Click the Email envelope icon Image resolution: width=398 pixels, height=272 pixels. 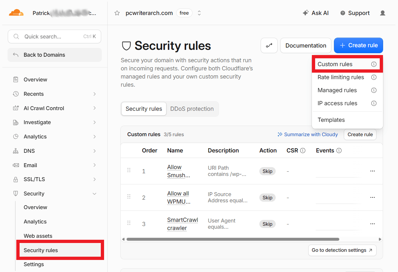tap(16, 165)
